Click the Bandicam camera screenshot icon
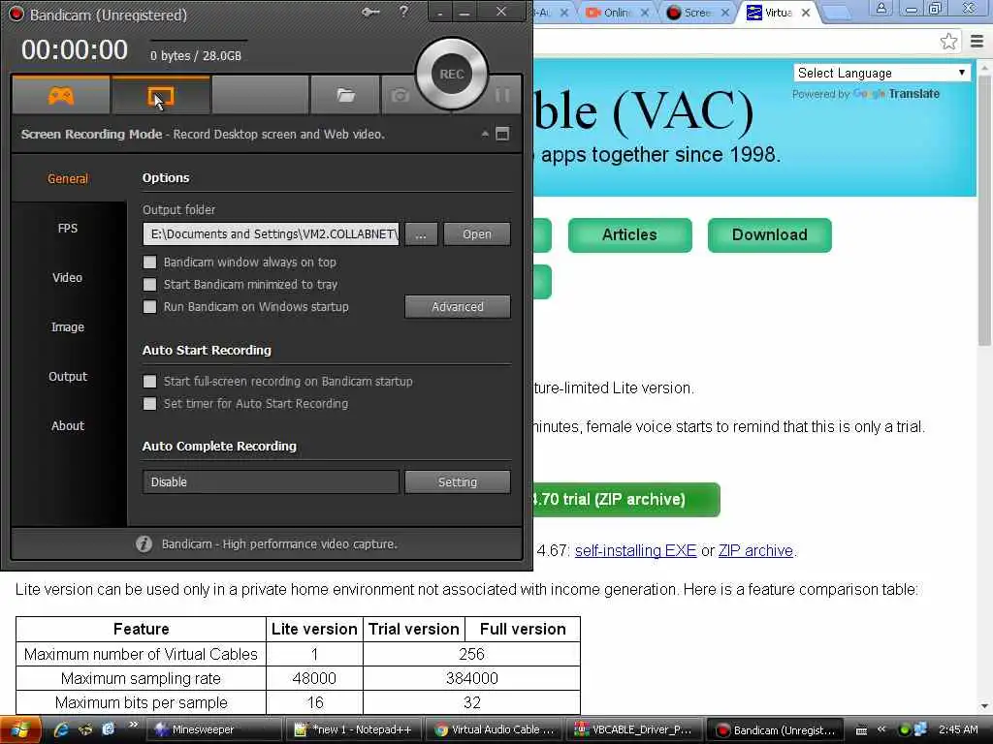The image size is (993, 744). point(399,96)
